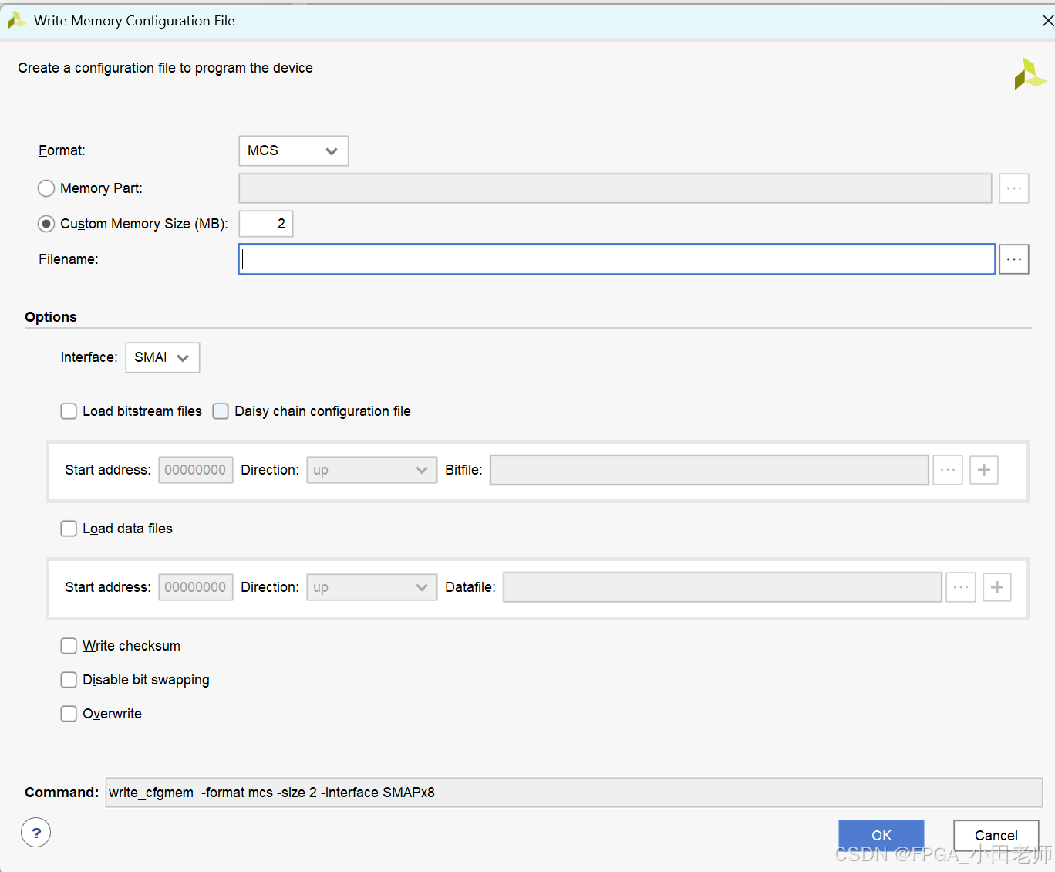Check Load data files option
Image resolution: width=1055 pixels, height=872 pixels.
tap(69, 529)
